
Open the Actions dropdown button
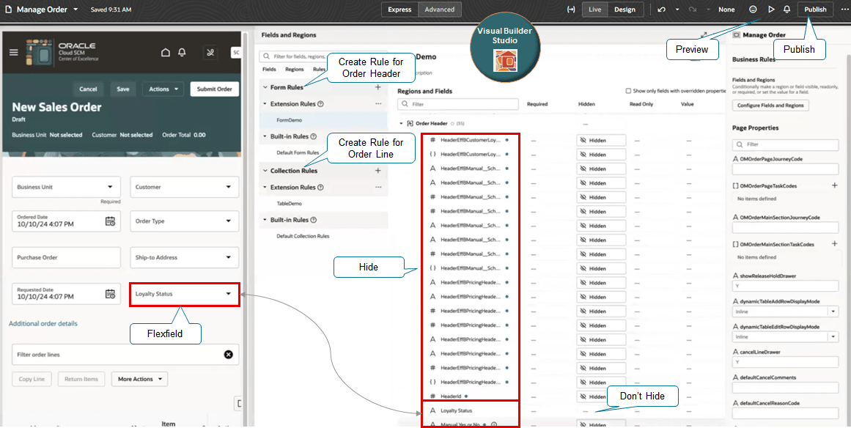click(163, 89)
